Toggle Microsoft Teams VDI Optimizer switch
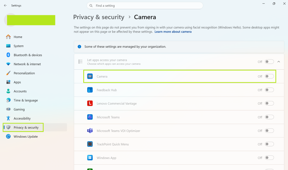Viewport: 288px width, 170px height. pos(269,131)
